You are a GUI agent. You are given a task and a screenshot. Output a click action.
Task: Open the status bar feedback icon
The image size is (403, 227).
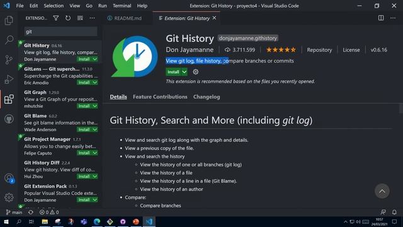[383, 212]
